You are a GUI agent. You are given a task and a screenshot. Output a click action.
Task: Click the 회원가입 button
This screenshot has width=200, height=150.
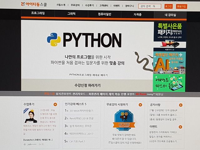(181, 6)
